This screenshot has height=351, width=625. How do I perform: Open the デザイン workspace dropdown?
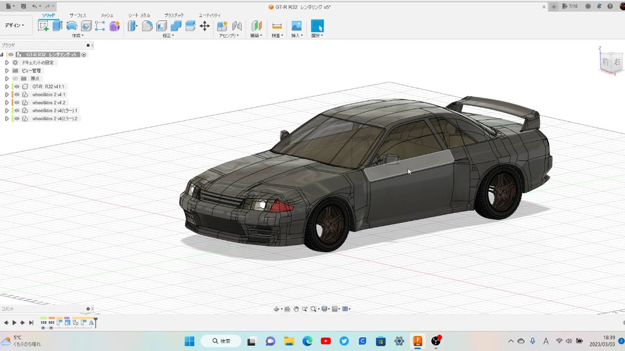click(14, 25)
